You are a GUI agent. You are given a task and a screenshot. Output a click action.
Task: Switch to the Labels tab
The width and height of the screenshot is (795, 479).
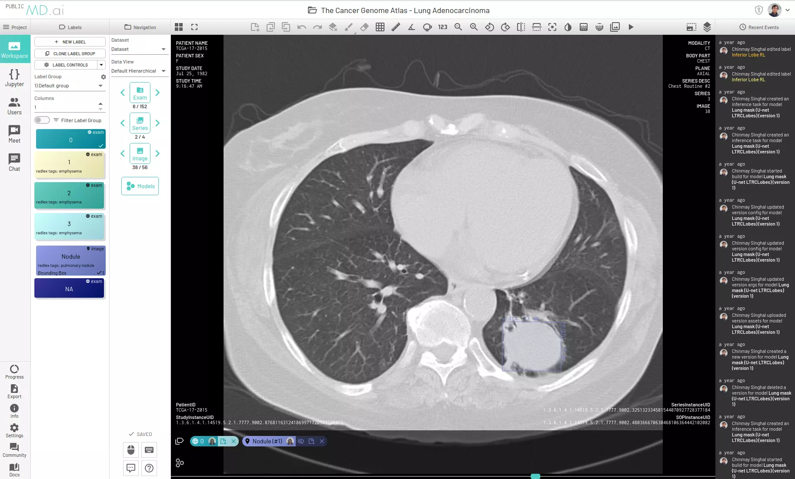(x=70, y=27)
